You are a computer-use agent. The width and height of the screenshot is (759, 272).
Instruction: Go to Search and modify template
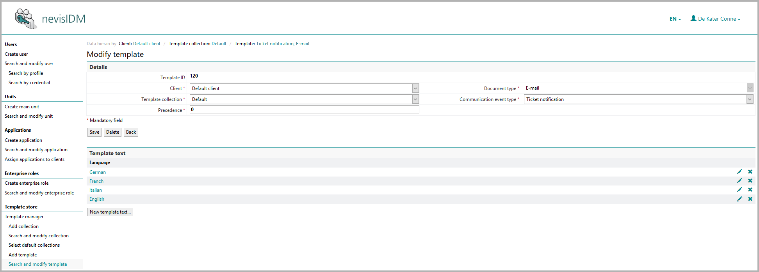37,264
